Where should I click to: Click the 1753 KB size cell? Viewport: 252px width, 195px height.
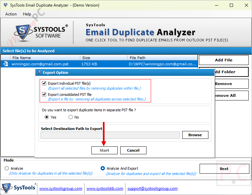pos(89,64)
